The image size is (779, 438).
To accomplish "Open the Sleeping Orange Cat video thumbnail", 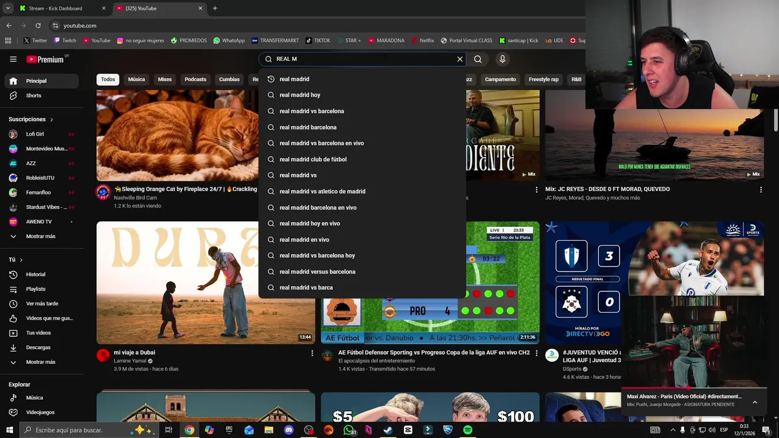I will 178,135.
